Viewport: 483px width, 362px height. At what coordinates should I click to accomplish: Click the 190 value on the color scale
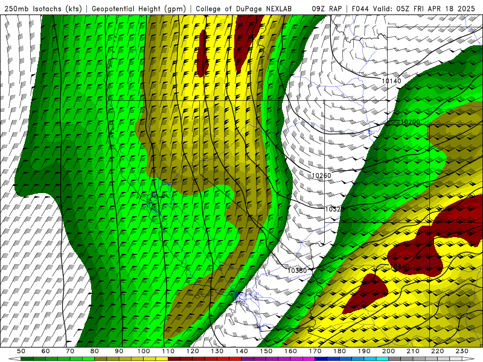pos(364,351)
